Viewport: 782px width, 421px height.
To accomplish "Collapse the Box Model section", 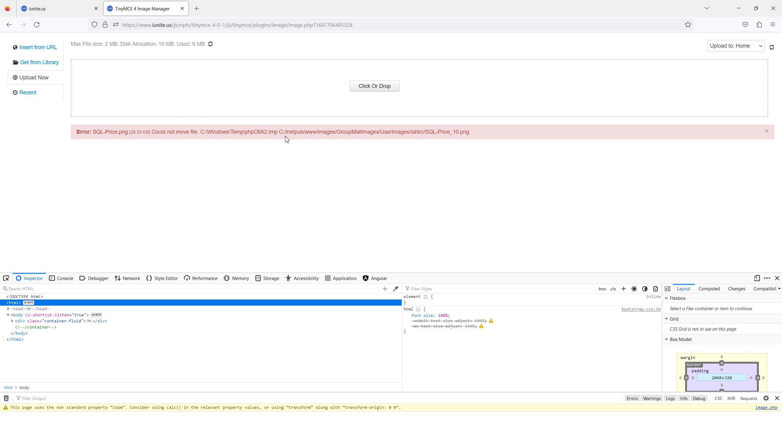I will (667, 339).
